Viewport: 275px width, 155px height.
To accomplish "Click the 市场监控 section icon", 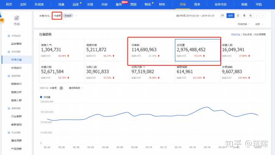I will coord(9,36).
